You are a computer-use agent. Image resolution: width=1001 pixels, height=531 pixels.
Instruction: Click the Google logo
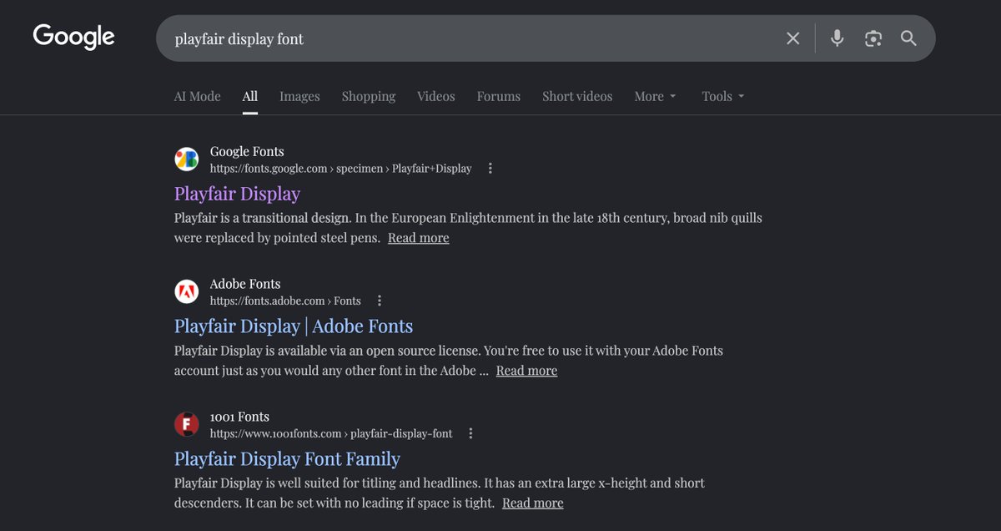(x=73, y=38)
